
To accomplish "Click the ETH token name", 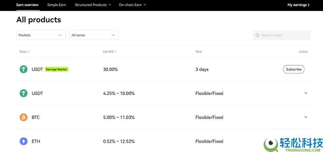I will [36, 141].
